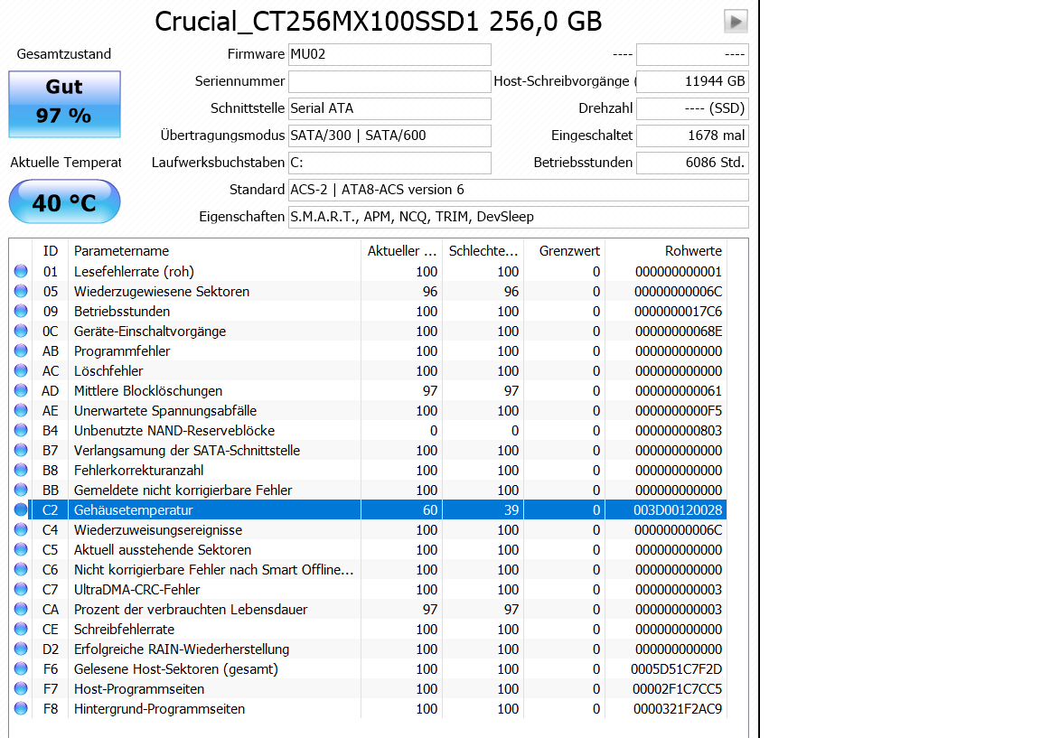Select the Prozent der verbrauchten Lebensdauer parameter name
This screenshot has width=1041, height=738.
pyautogui.click(x=191, y=609)
